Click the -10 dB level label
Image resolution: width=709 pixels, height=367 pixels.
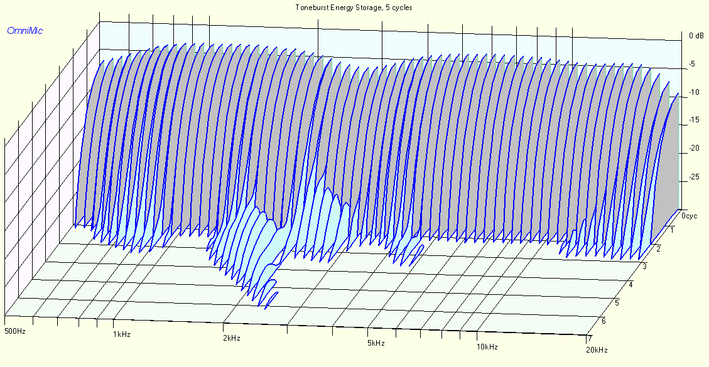coord(693,93)
